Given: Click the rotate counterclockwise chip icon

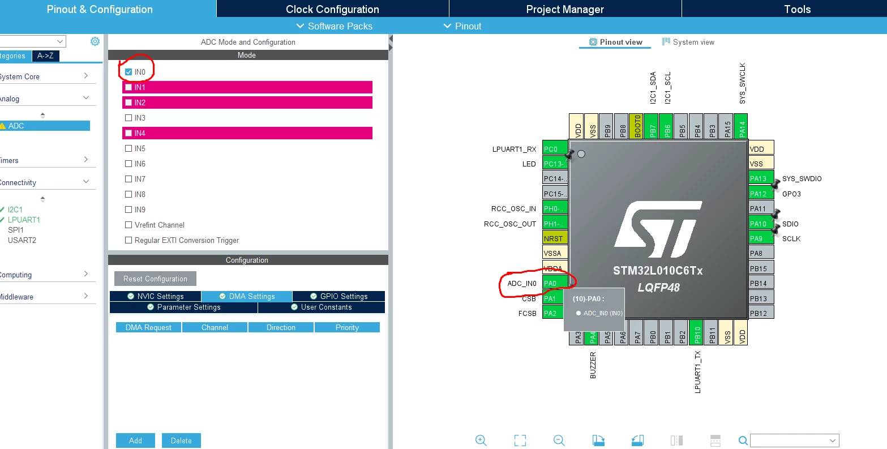Looking at the screenshot, I should click(x=637, y=441).
